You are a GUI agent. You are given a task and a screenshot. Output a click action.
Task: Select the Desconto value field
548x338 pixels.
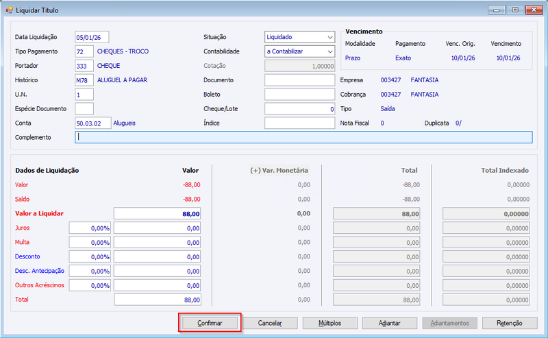point(158,256)
